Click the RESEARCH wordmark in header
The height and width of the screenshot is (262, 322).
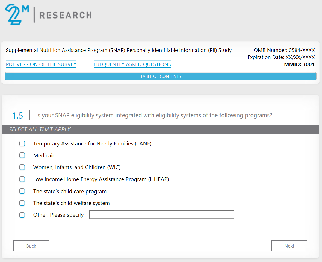point(66,15)
